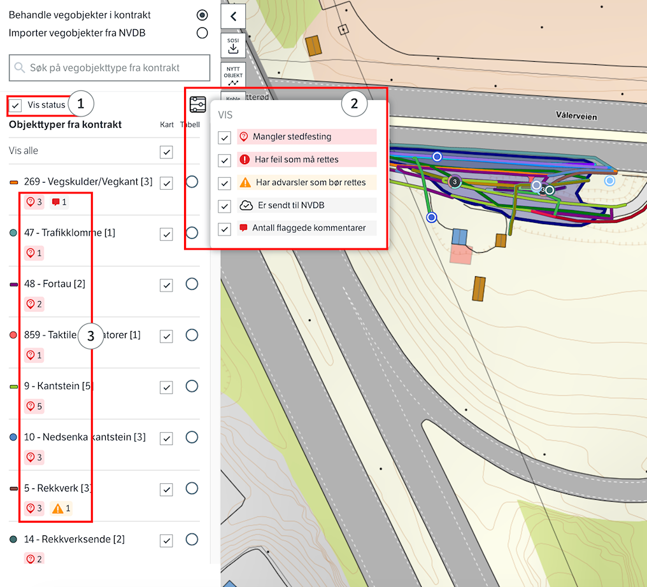Toggle the Vis status checkbox
This screenshot has width=647, height=587.
pyautogui.click(x=17, y=105)
